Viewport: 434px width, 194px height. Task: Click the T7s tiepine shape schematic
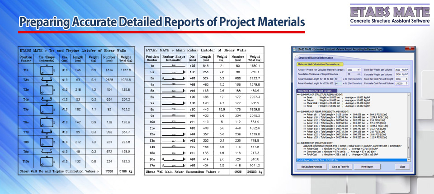click(x=47, y=132)
